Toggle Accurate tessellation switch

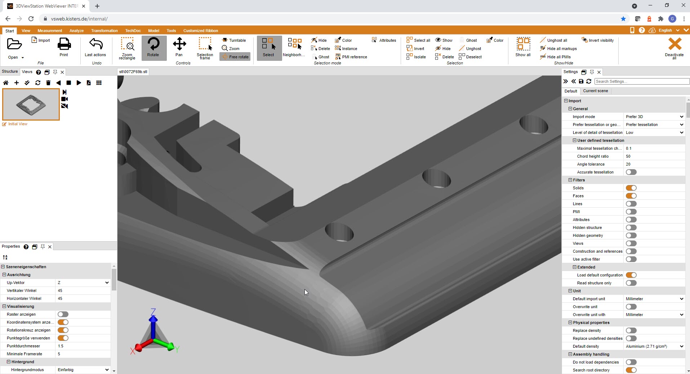[x=631, y=172]
